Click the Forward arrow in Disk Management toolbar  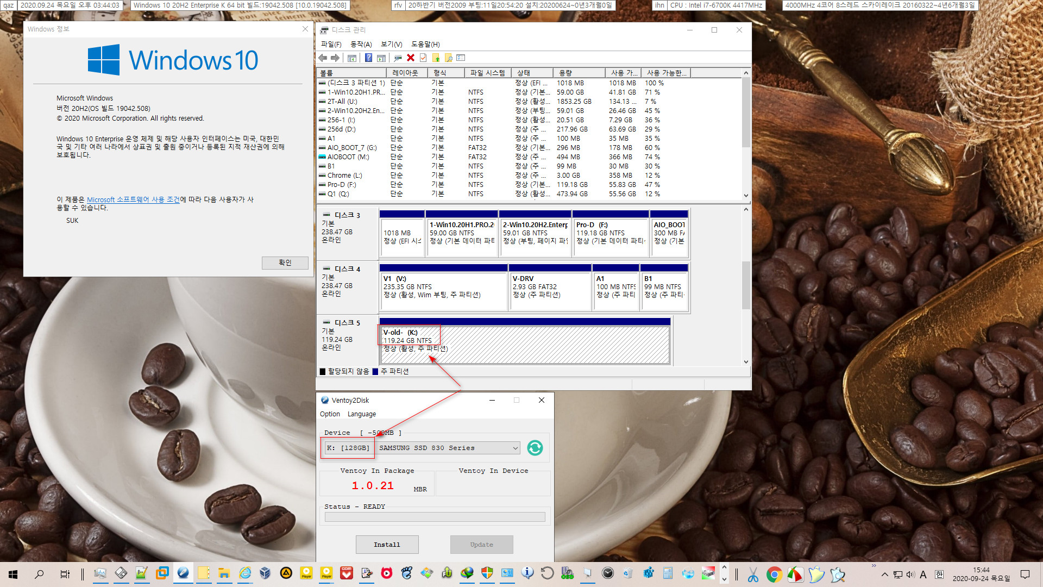[x=335, y=58]
